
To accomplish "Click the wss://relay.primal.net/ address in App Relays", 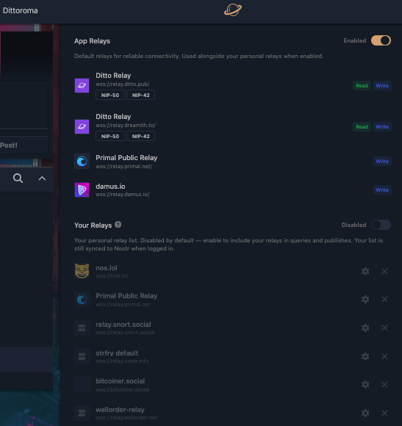I will point(123,166).
